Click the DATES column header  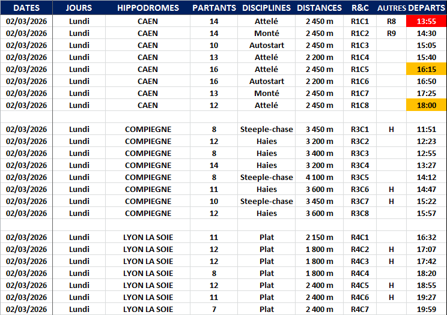[26, 8]
